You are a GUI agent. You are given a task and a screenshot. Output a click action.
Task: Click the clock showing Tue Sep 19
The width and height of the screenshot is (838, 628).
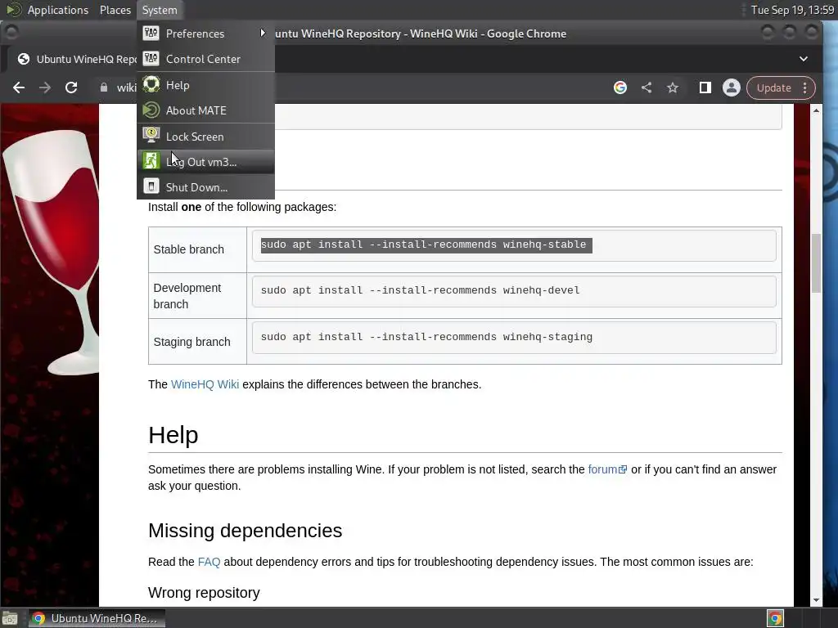pos(792,10)
